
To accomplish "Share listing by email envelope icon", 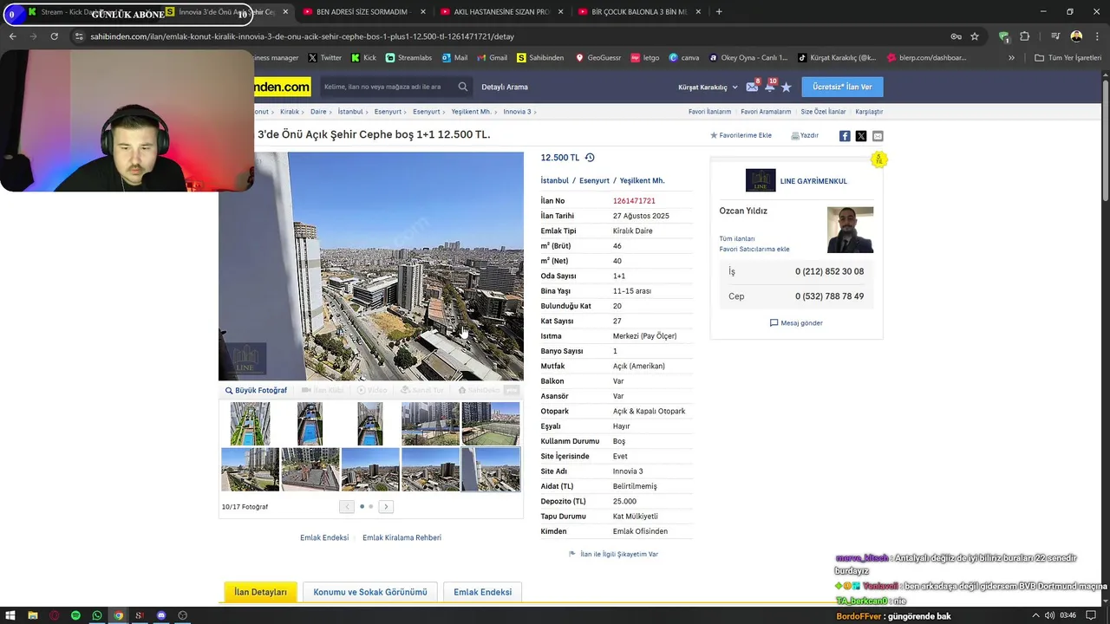I will (878, 136).
